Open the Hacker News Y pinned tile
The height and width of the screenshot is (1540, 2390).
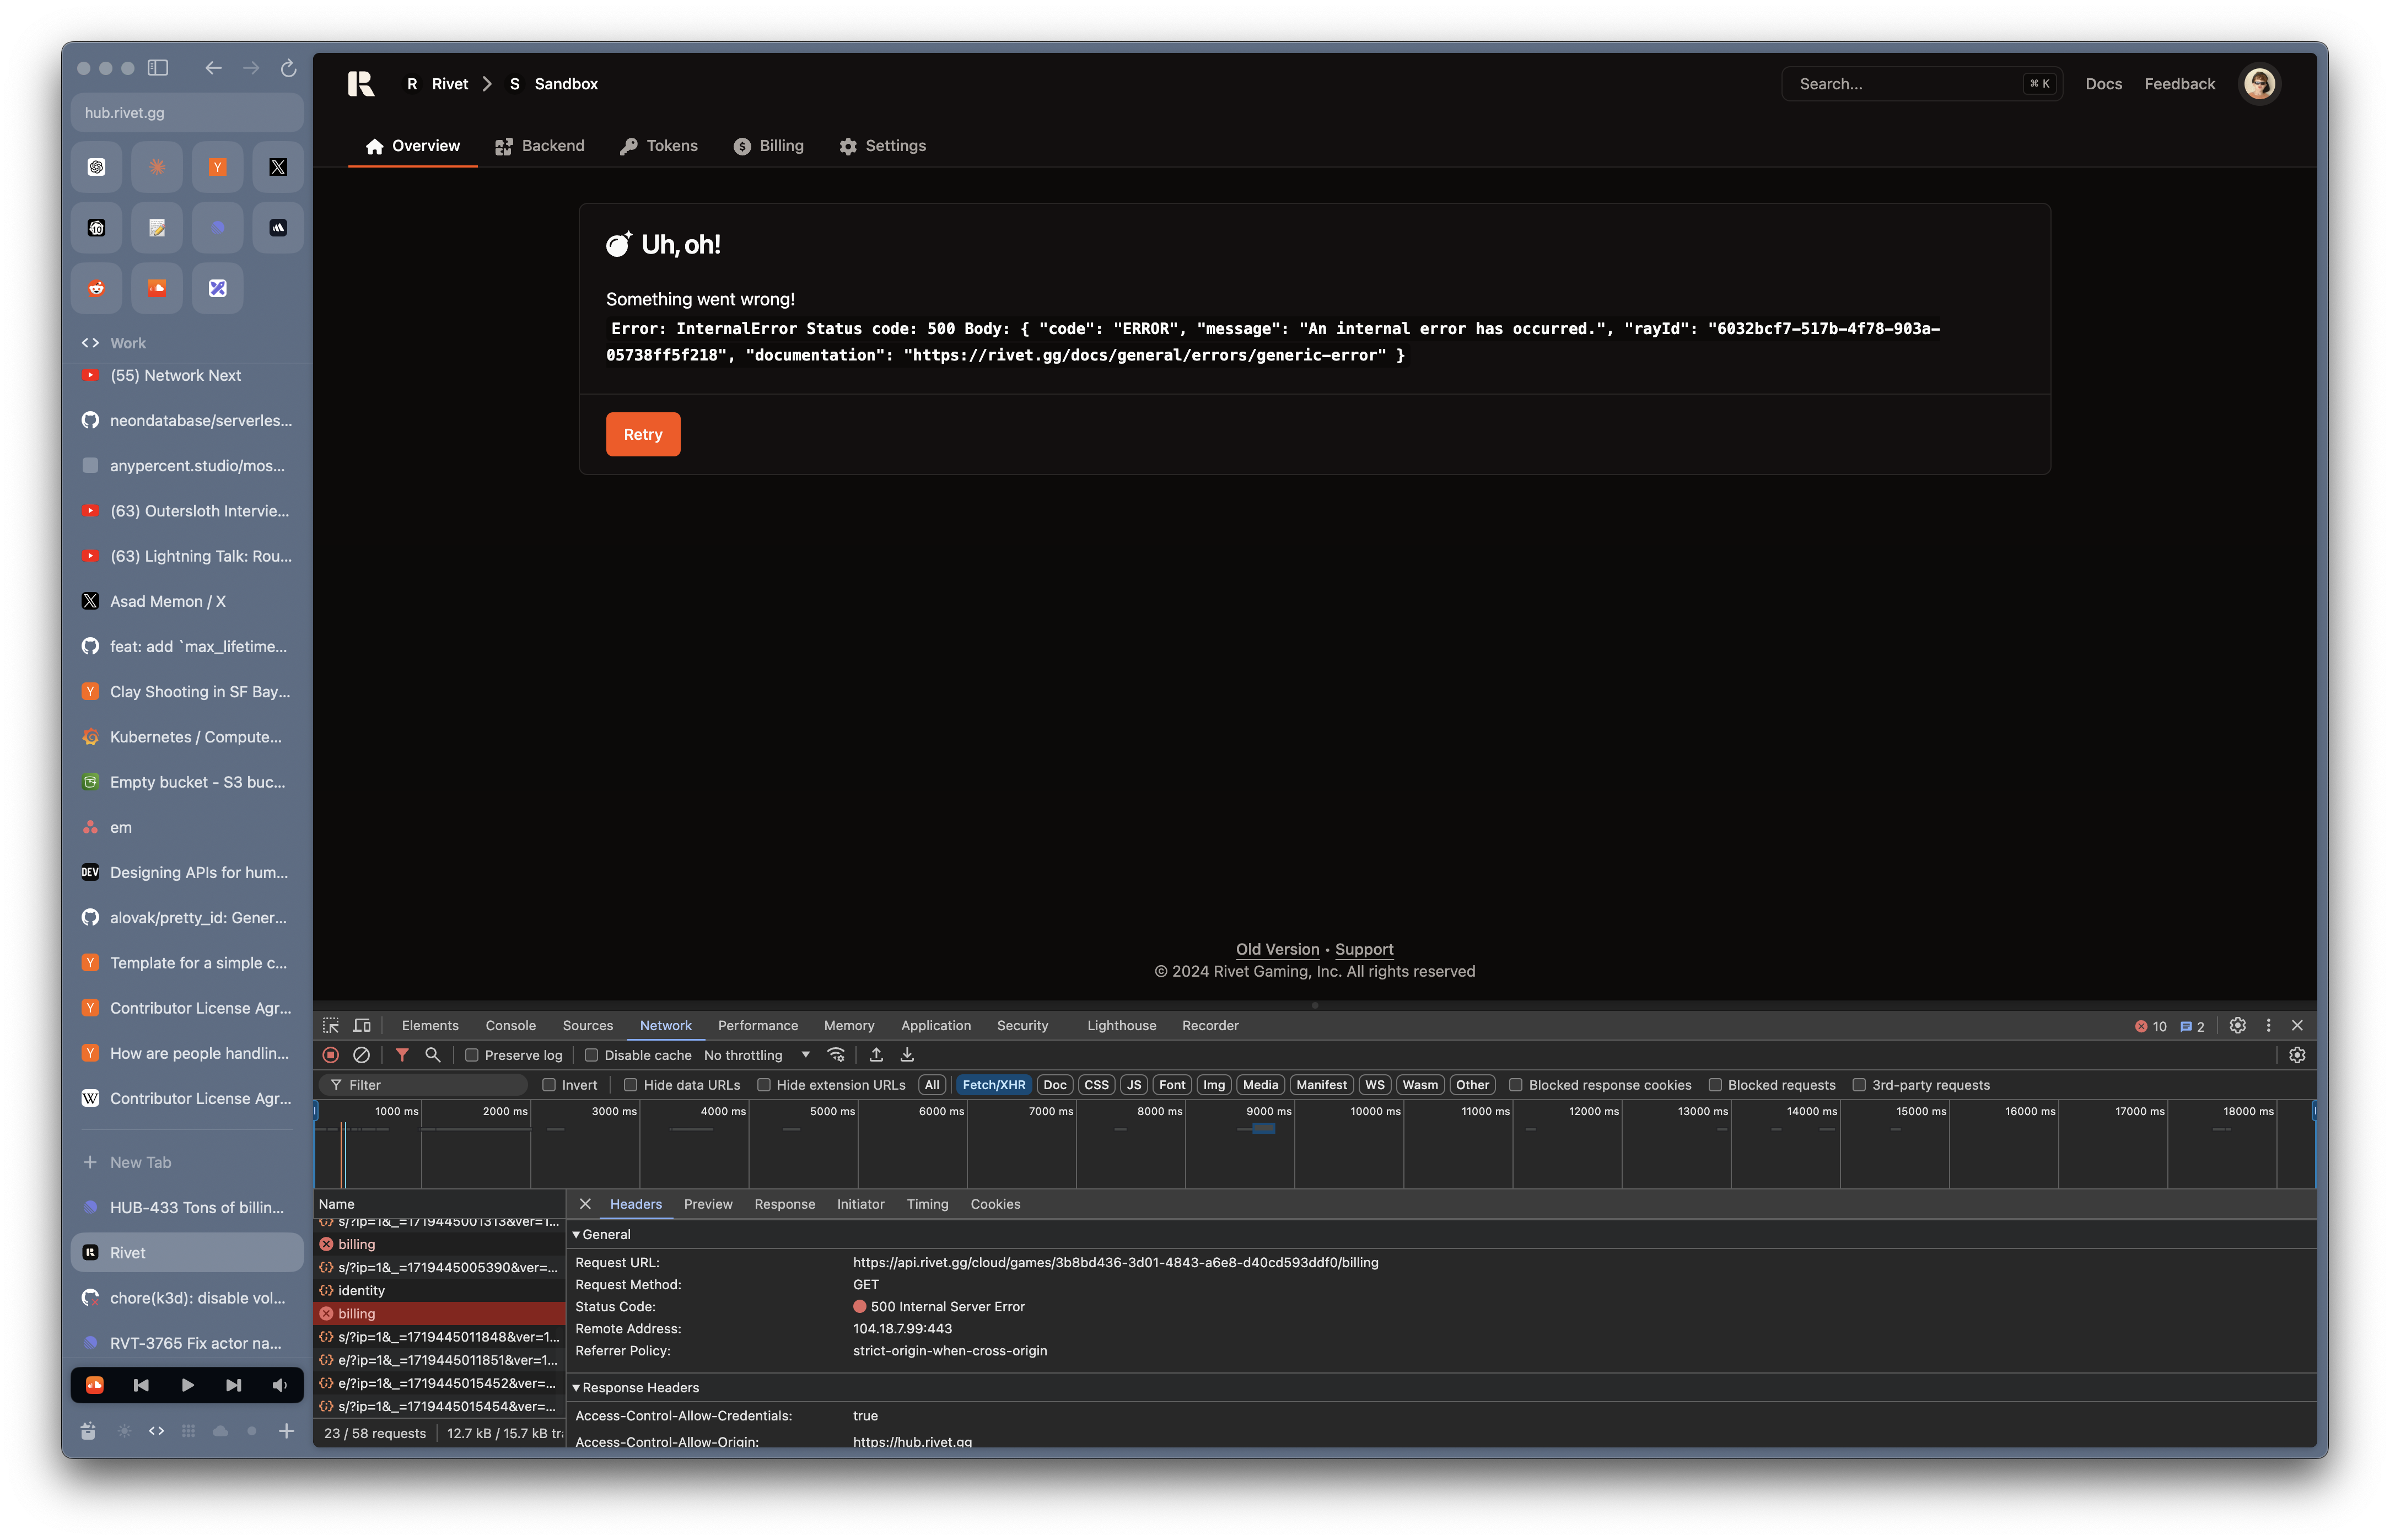click(x=217, y=167)
